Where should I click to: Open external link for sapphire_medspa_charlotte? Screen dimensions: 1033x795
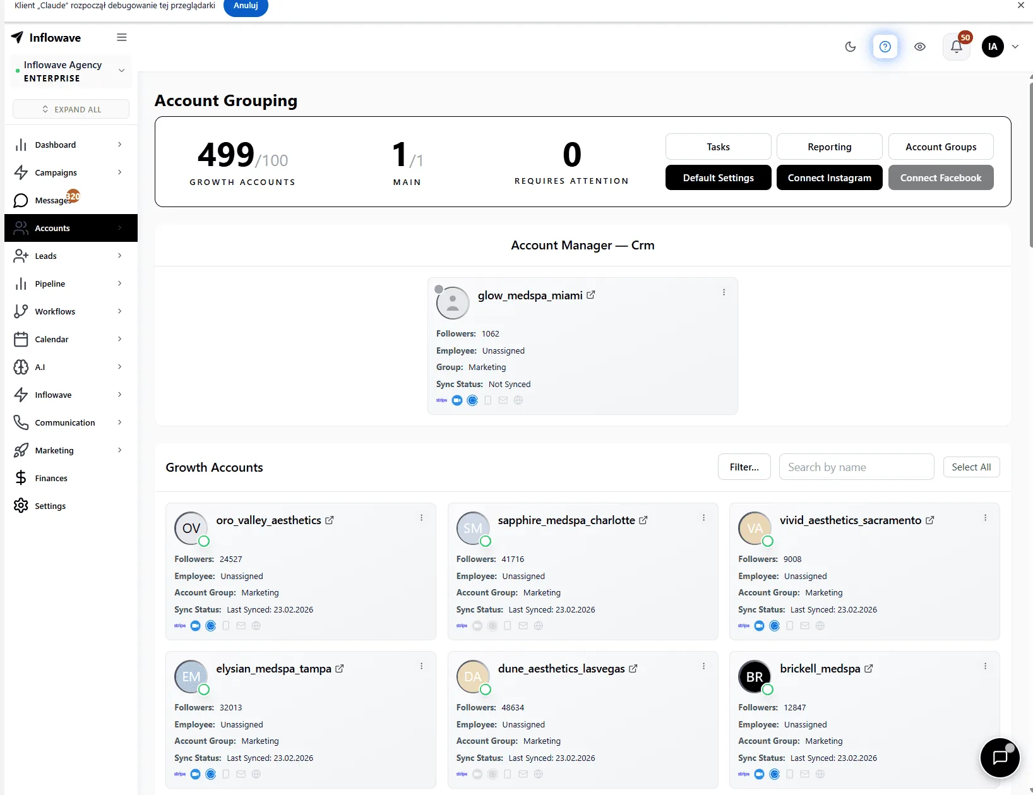click(643, 520)
